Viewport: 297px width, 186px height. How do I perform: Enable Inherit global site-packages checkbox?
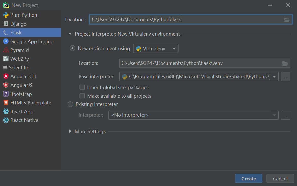(x=82, y=87)
